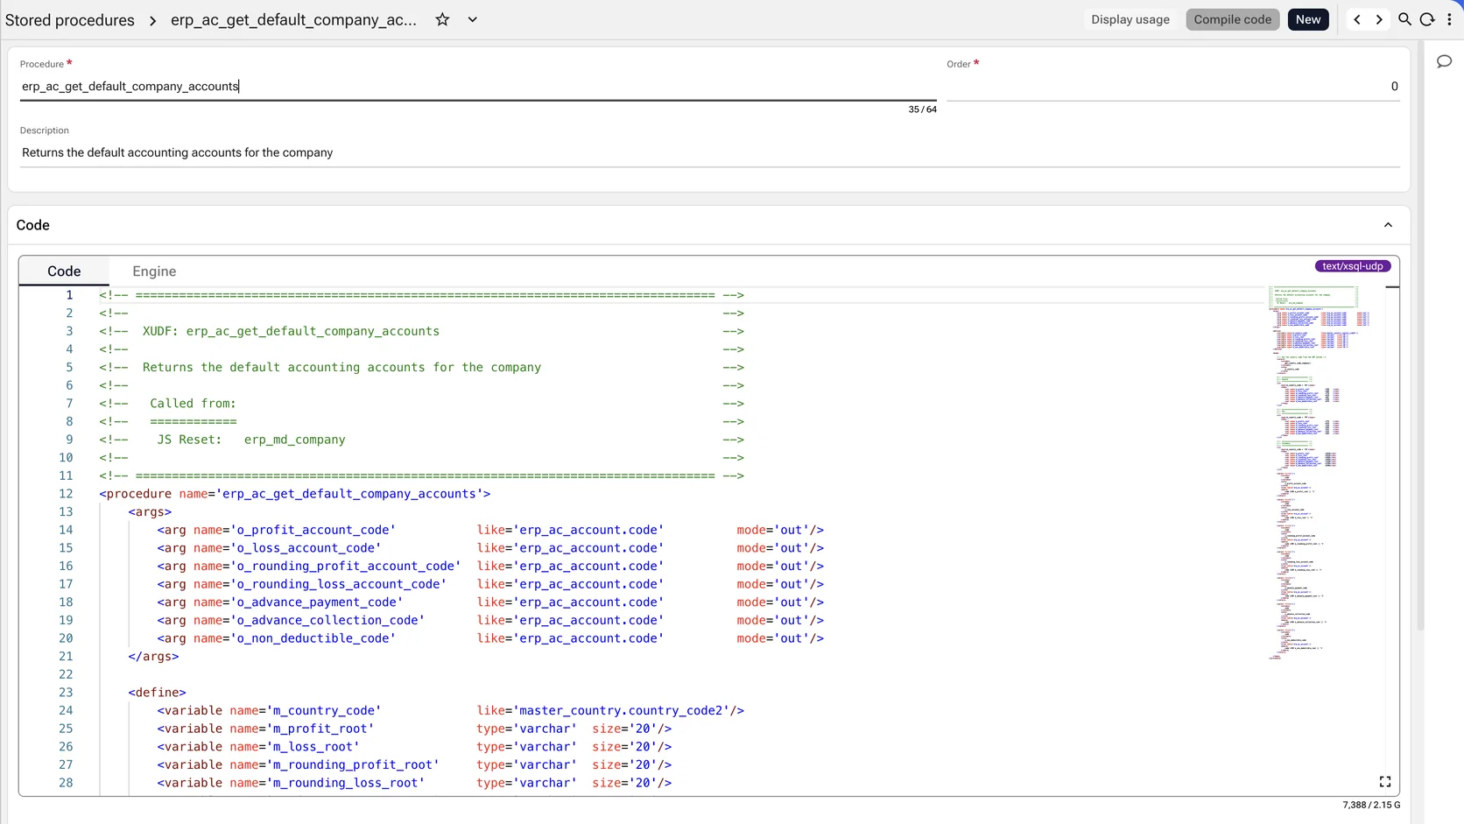
Task: Click 'm_rounding_profit_root' variable text
Action: tap(353, 764)
